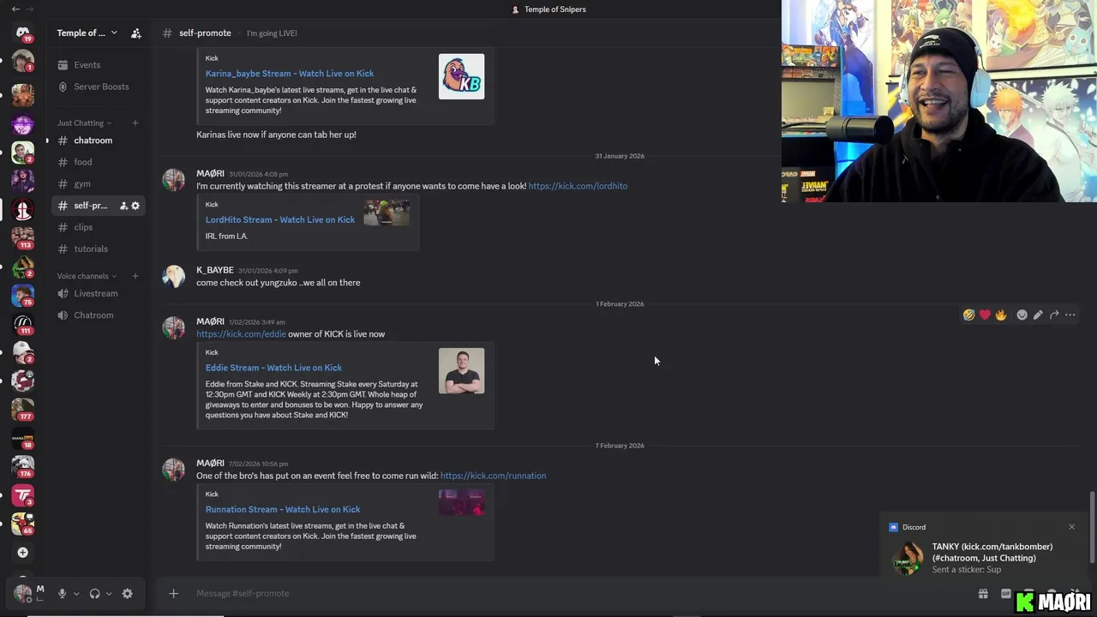
Task: Click own user avatar in bottom panel
Action: [x=22, y=593]
